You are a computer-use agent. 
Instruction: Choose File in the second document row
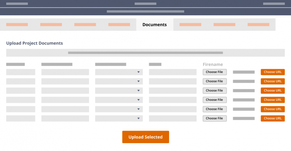(x=215, y=81)
